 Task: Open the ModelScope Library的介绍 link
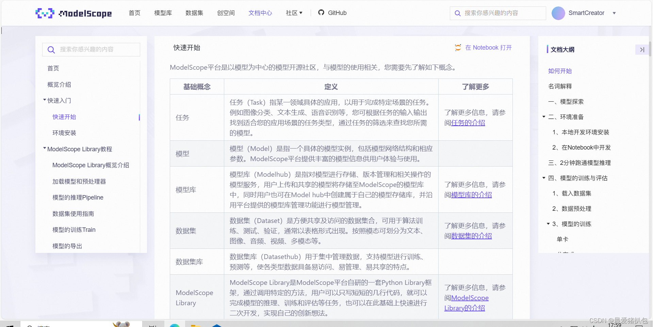467,303
